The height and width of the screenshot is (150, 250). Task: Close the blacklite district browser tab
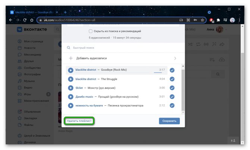57,12
